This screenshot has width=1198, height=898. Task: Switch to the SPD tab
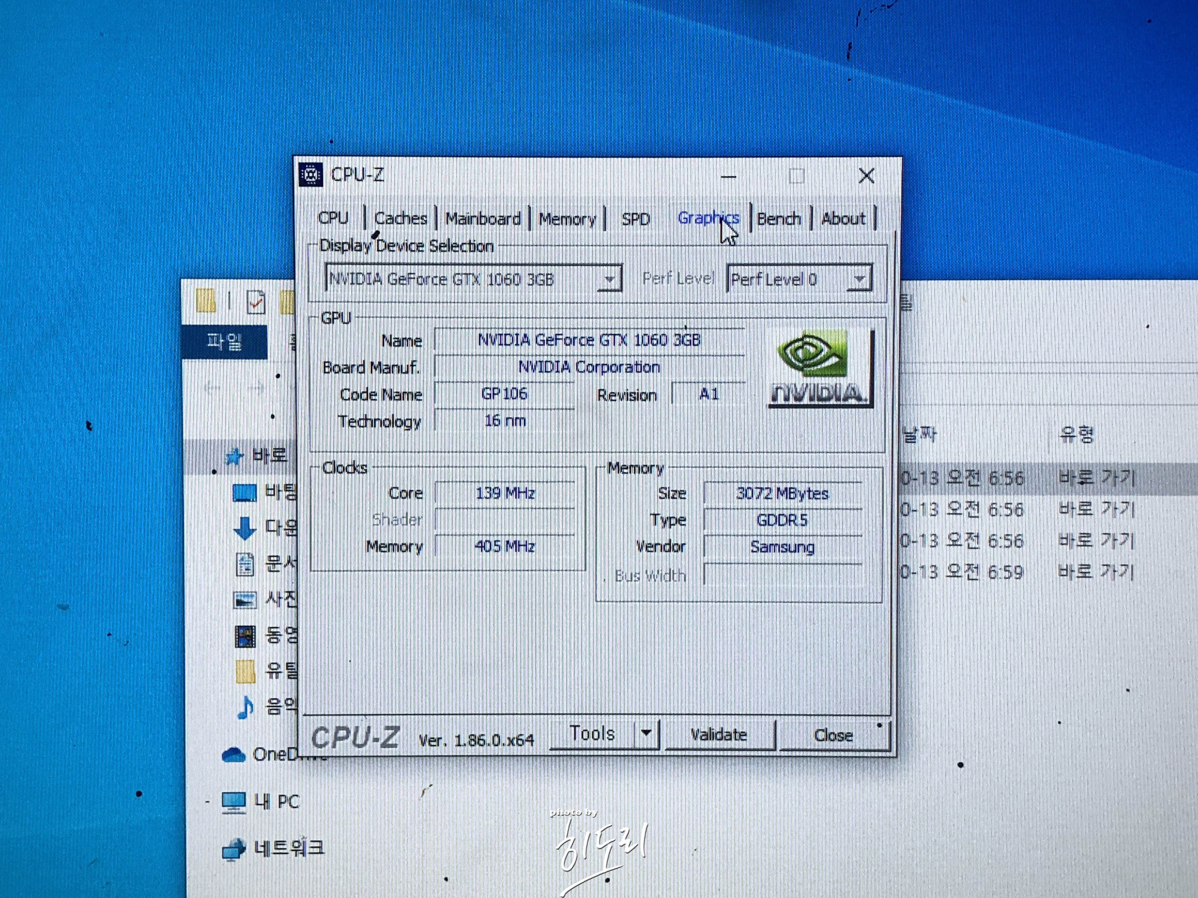pyautogui.click(x=635, y=219)
